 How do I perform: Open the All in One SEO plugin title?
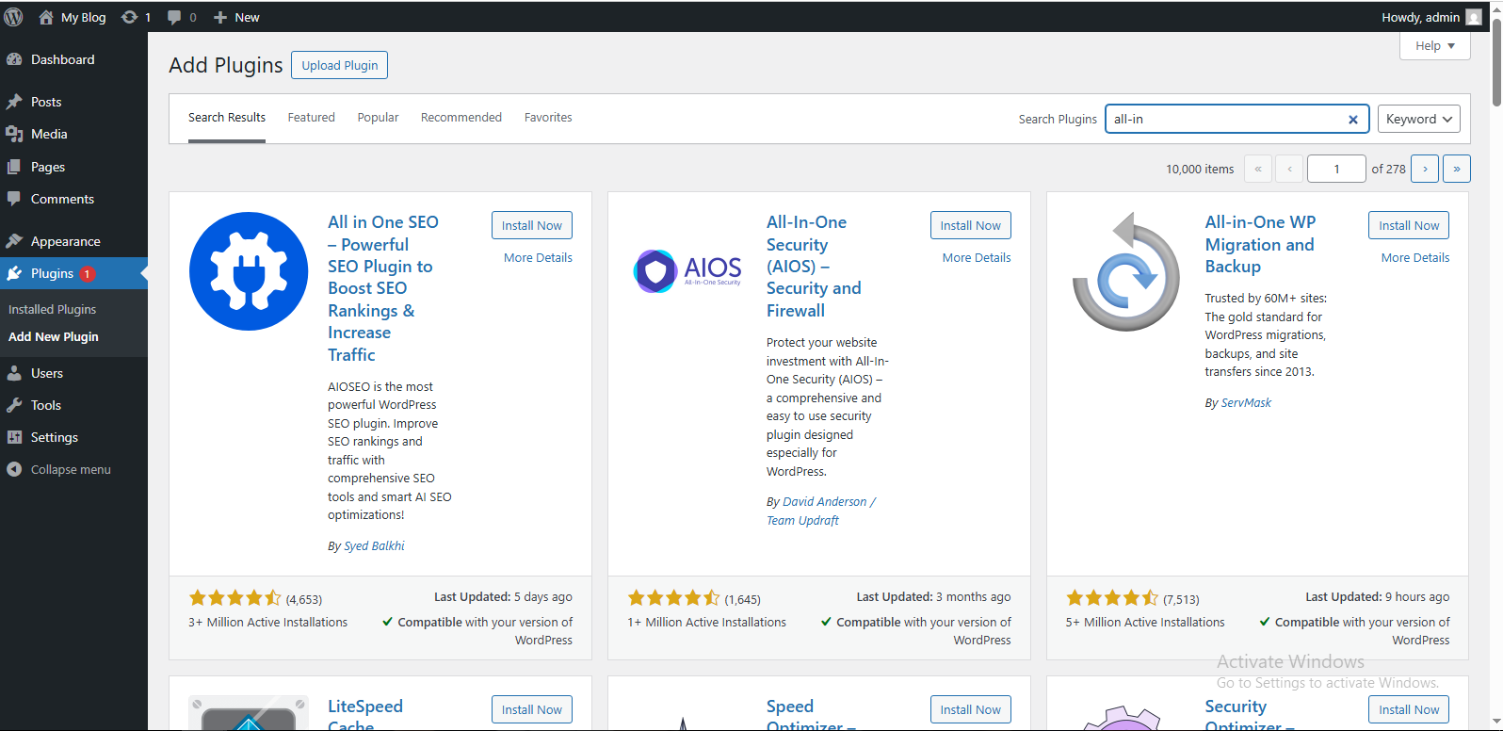pyautogui.click(x=383, y=288)
